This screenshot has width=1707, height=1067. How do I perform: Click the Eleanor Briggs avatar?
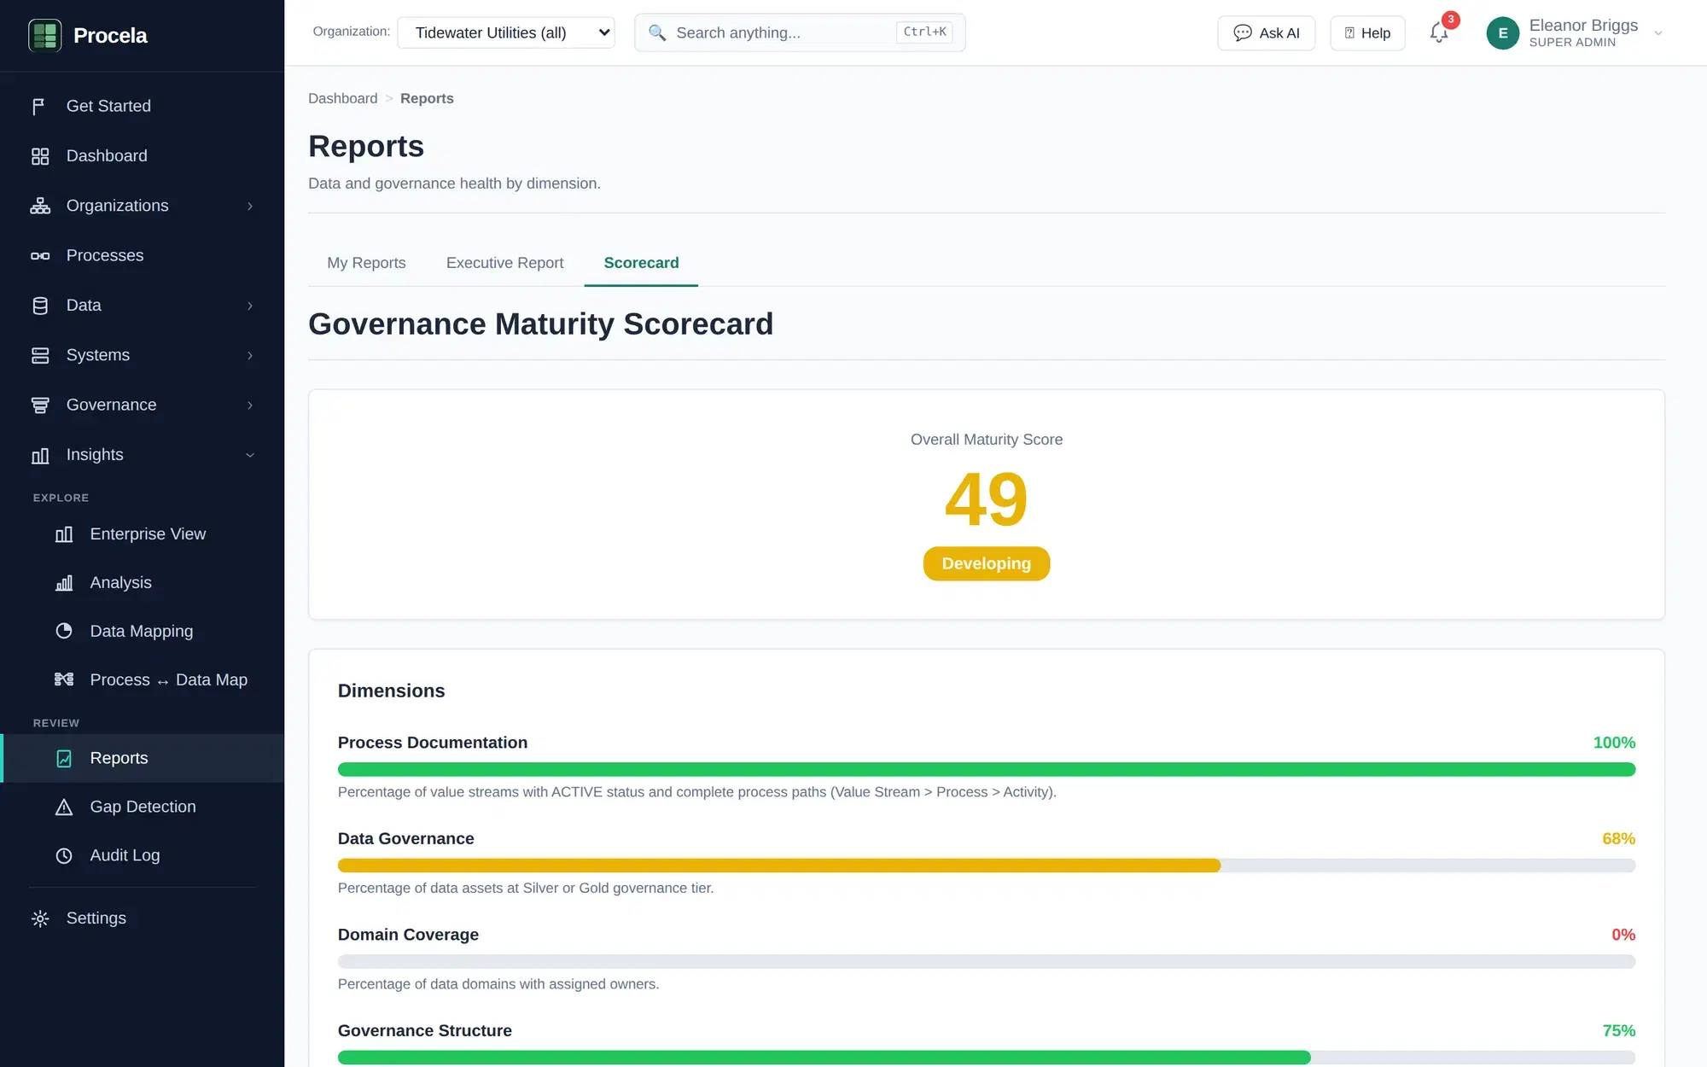(1502, 33)
